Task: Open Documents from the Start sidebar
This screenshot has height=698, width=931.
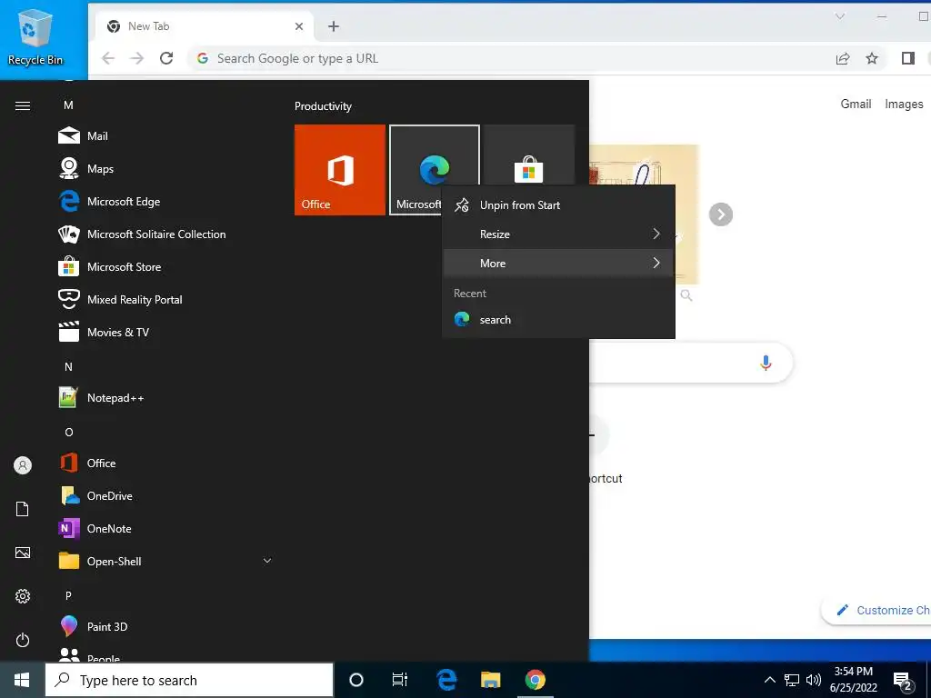Action: point(23,509)
